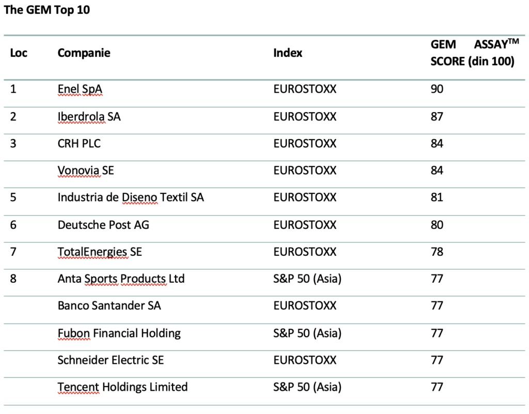The height and width of the screenshot is (414, 529).
Task: Select the Loc column header
Action: pos(19,53)
